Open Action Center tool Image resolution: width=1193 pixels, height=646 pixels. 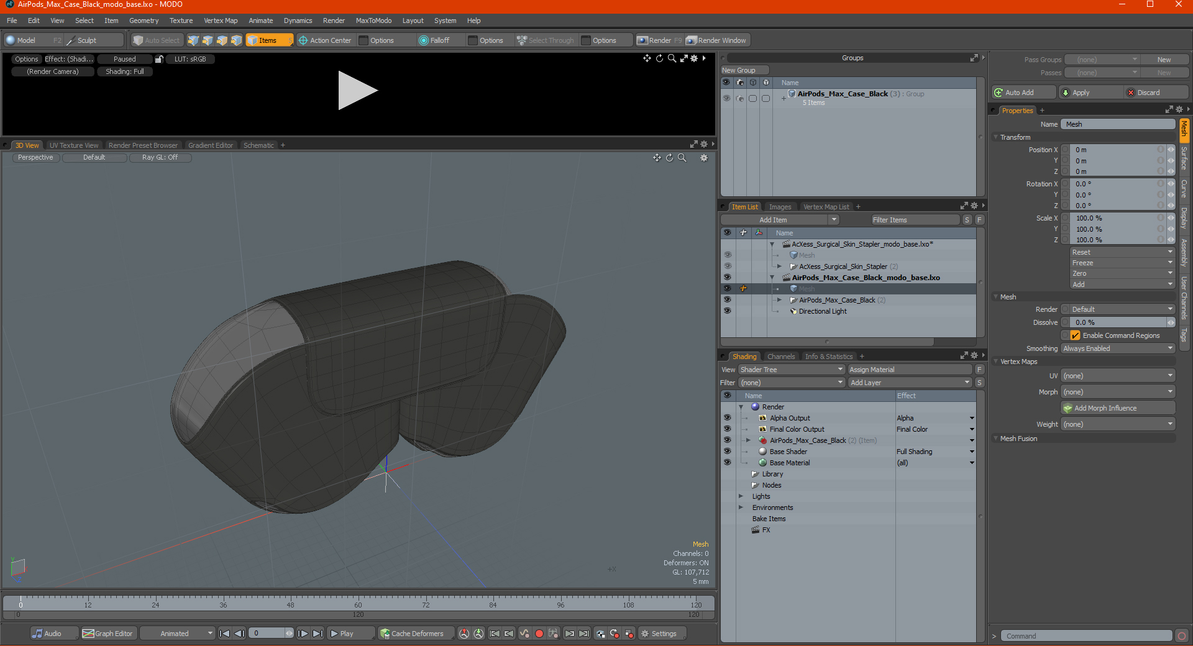325,40
